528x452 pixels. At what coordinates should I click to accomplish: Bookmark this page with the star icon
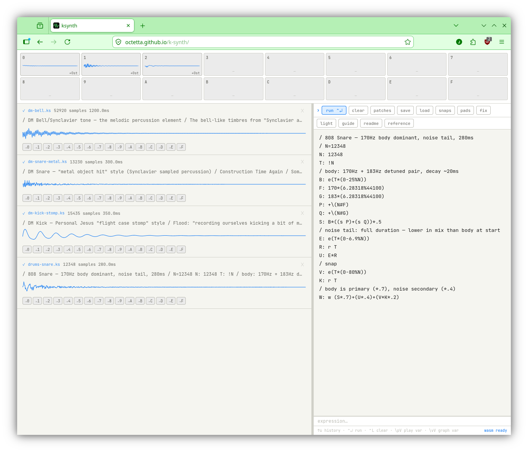pyautogui.click(x=408, y=42)
